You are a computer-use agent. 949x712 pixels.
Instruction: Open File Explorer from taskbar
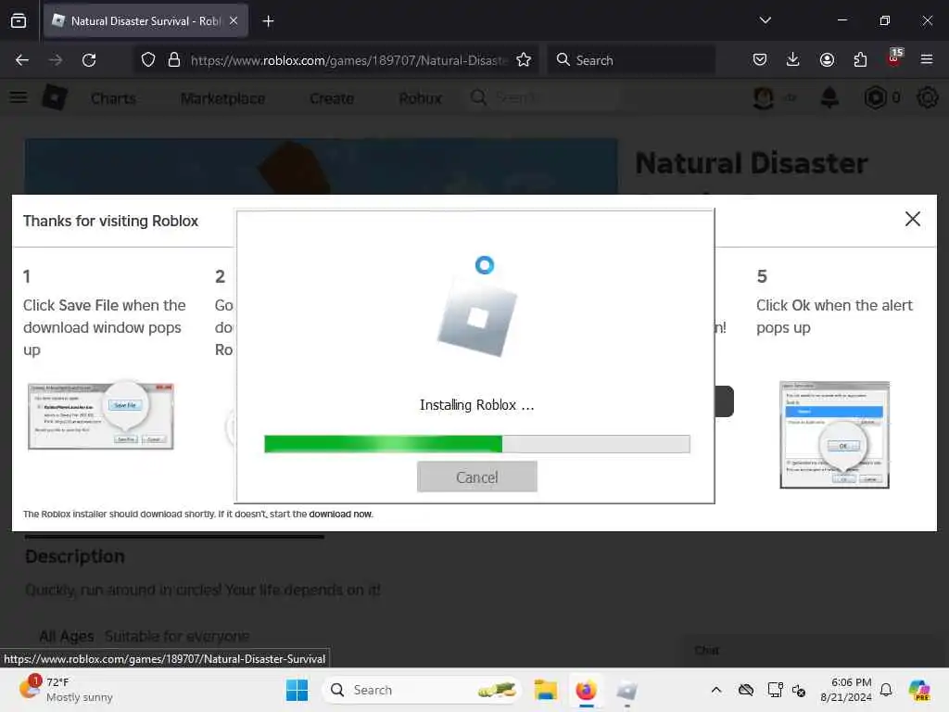click(545, 690)
